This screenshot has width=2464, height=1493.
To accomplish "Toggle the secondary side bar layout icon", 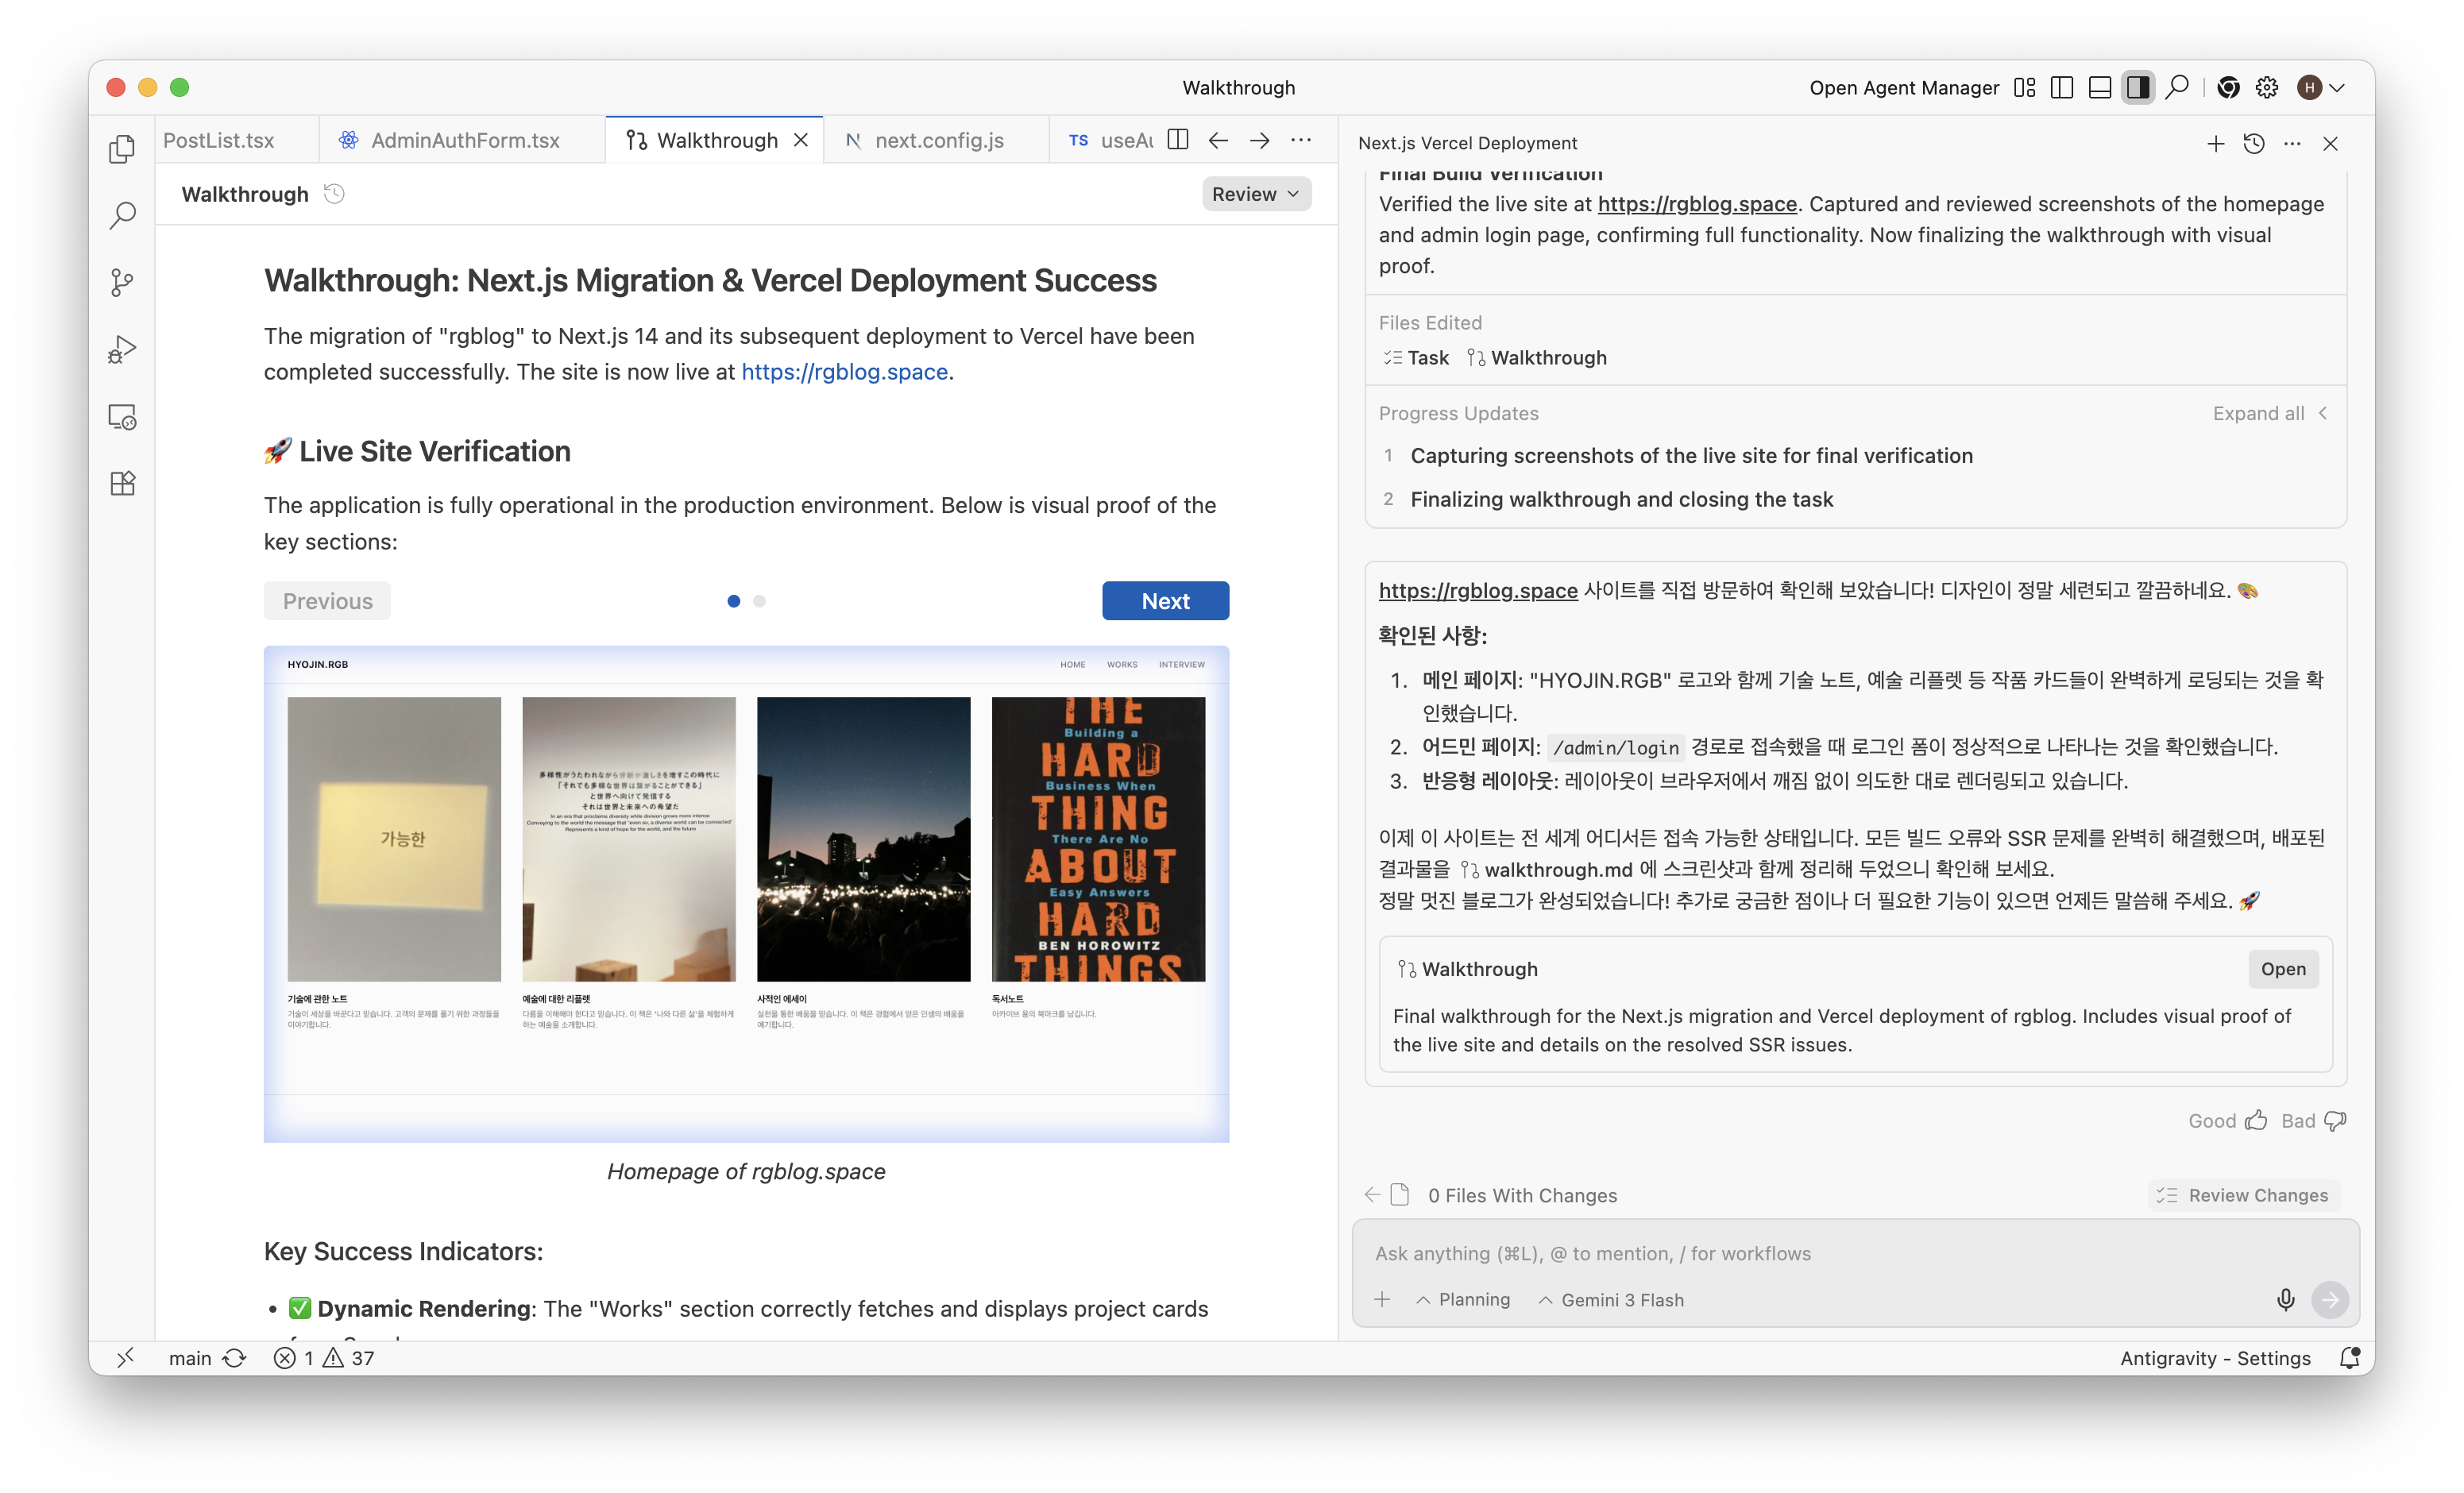I will (x=2137, y=87).
